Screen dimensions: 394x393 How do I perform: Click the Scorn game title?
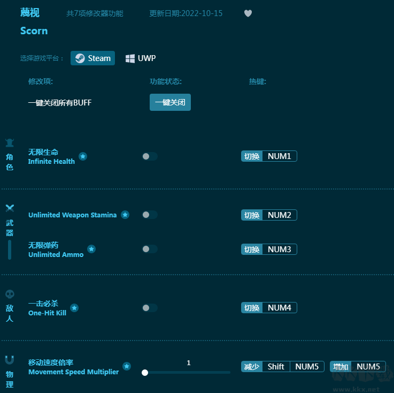[x=34, y=31]
